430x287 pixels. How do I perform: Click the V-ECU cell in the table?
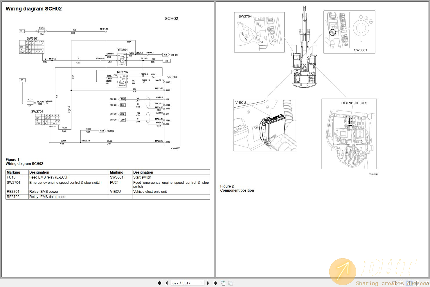point(120,192)
